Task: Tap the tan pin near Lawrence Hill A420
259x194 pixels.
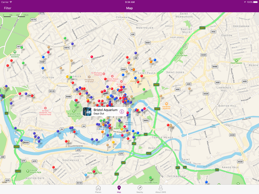Action: point(189,89)
